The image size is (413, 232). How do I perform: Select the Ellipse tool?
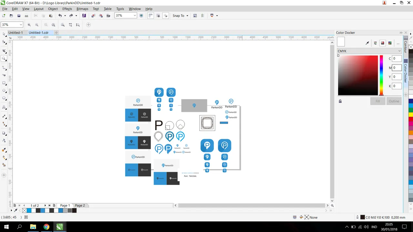4,91
